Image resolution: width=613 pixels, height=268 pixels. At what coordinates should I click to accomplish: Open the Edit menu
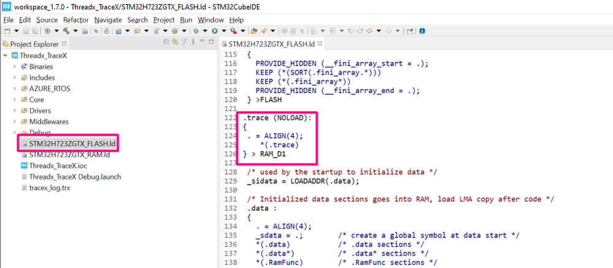pyautogui.click(x=25, y=20)
